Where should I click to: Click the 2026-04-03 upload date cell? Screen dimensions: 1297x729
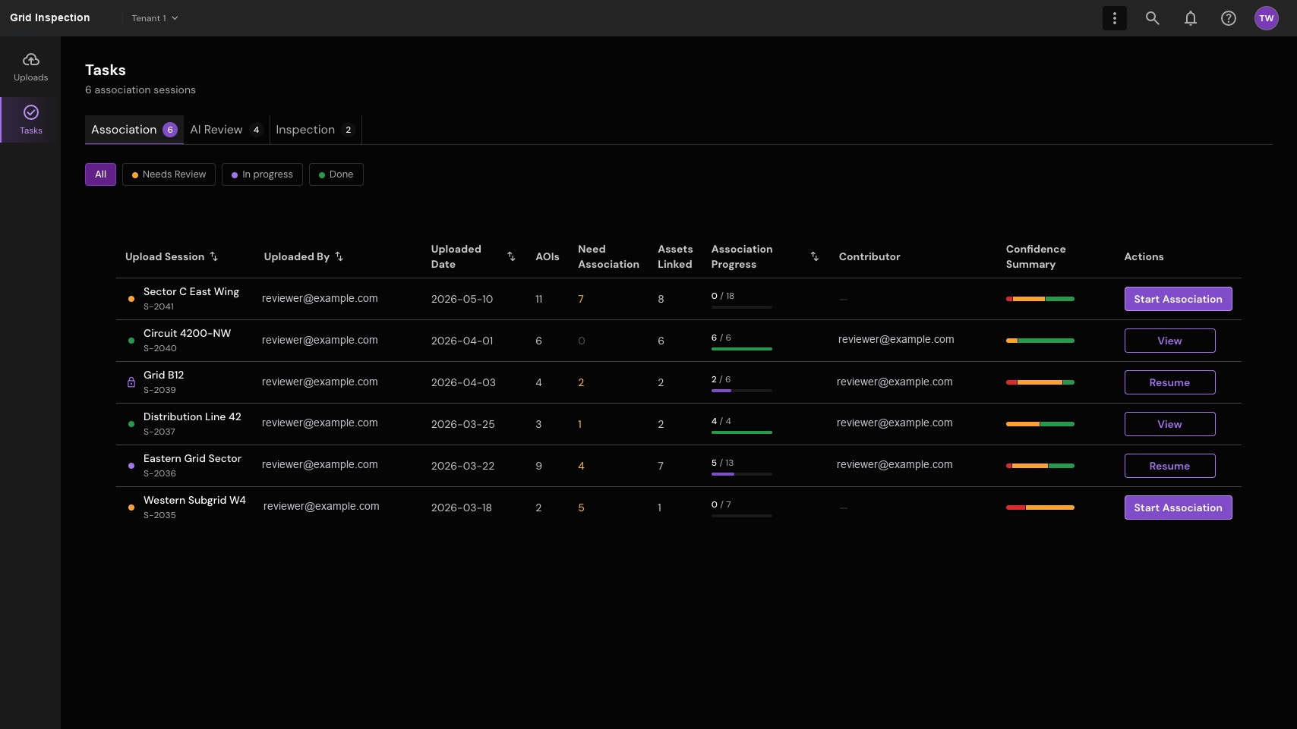(463, 382)
